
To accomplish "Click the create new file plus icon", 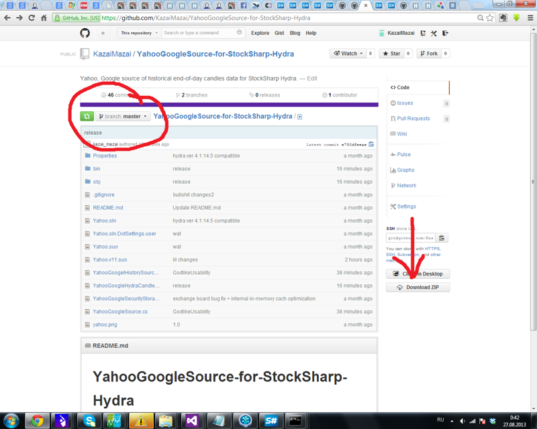I will pos(299,117).
